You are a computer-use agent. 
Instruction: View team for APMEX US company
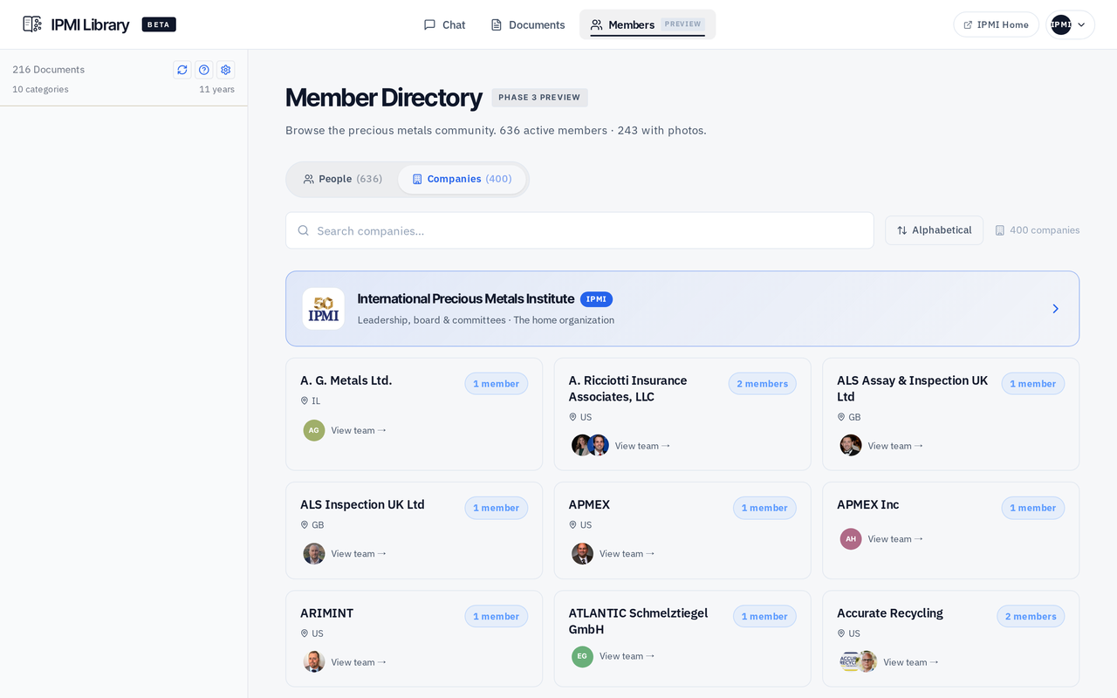click(627, 554)
